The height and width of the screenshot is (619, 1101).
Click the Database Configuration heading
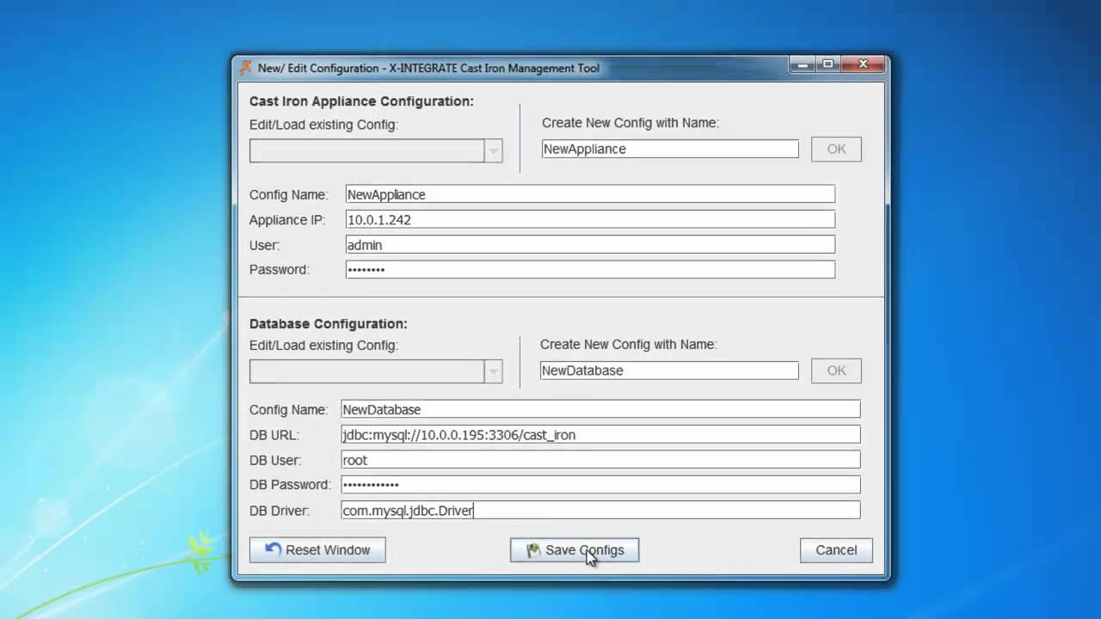pos(329,323)
